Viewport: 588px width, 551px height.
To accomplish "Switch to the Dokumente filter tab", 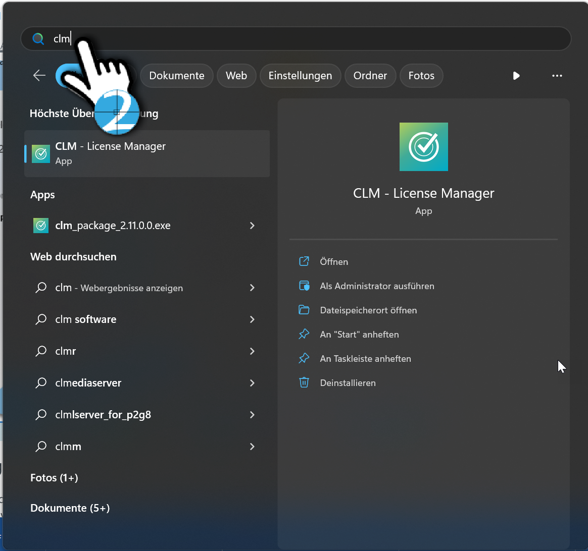I will 176,75.
